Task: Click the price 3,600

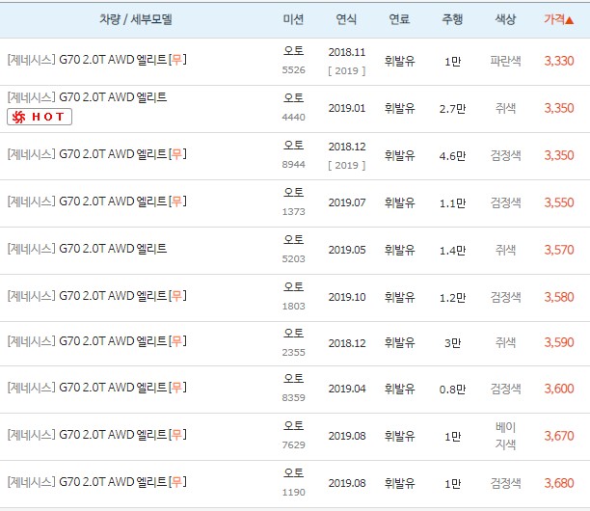Action: [x=559, y=389]
